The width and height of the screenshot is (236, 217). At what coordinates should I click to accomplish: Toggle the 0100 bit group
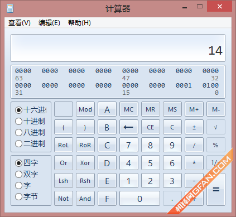coord(210,85)
